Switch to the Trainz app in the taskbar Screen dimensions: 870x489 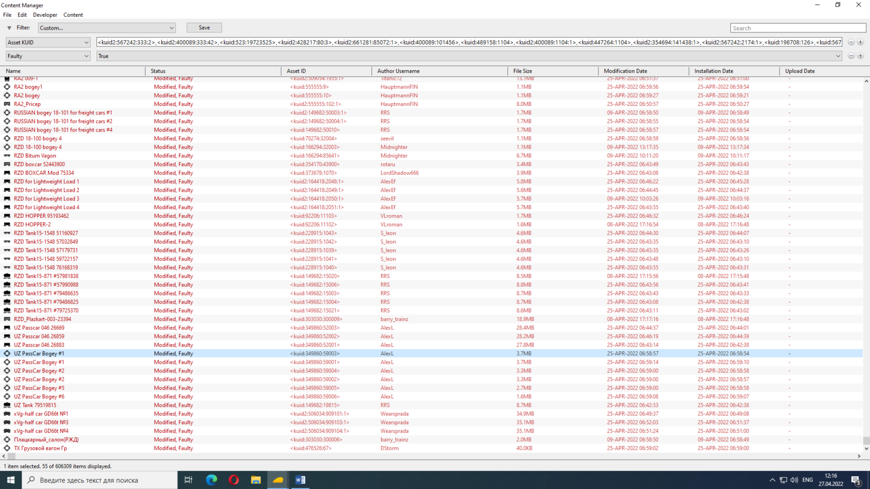click(278, 480)
